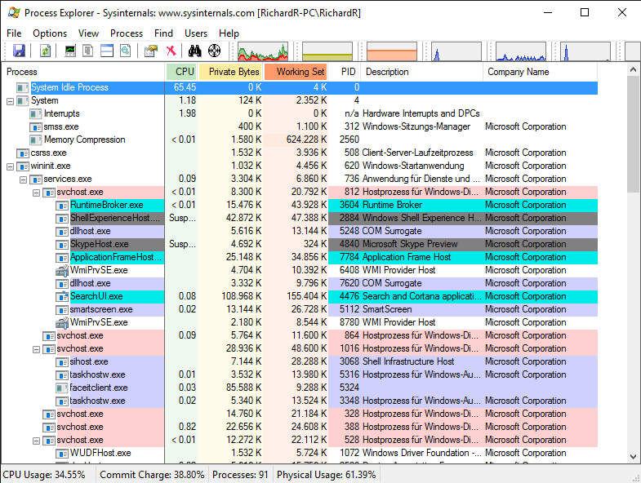Sort by the PID column header

coord(345,72)
